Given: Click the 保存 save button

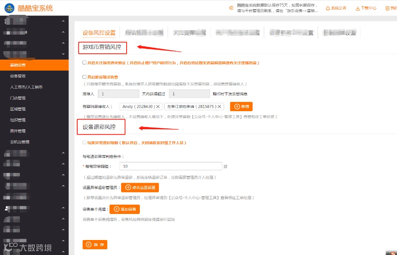Looking at the screenshot, I should pyautogui.click(x=95, y=244).
